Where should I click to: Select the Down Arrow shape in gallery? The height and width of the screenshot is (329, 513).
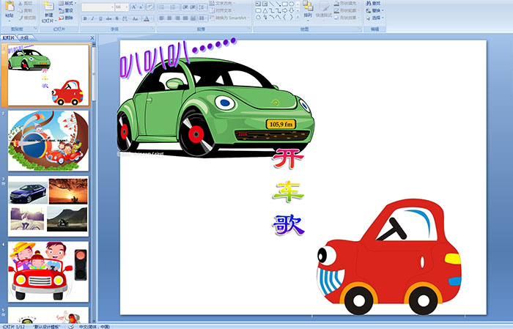point(291,10)
